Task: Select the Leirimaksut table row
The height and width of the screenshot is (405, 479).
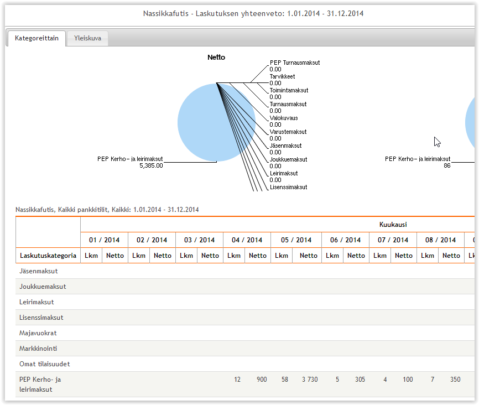Action: pyautogui.click(x=245, y=302)
